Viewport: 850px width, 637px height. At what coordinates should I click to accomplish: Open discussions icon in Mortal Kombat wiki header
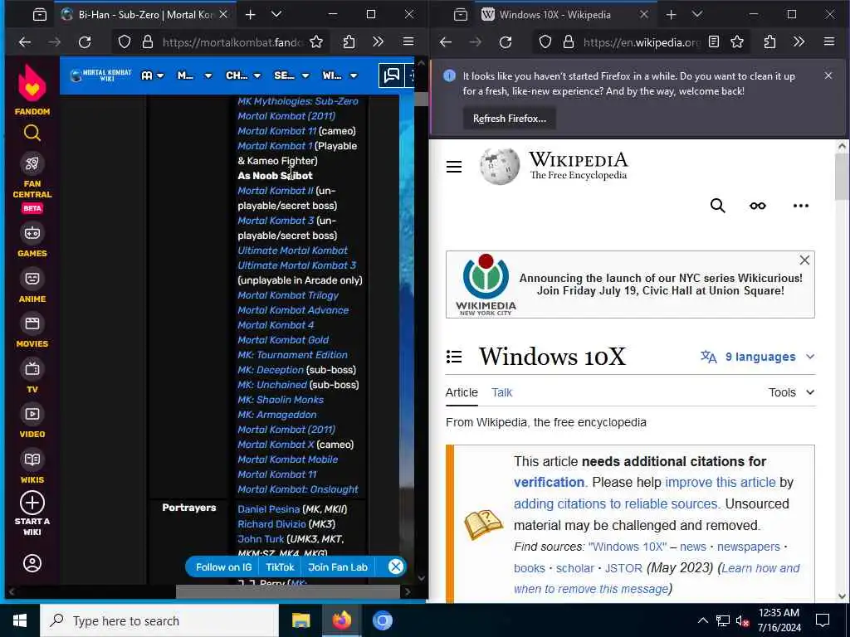392,75
